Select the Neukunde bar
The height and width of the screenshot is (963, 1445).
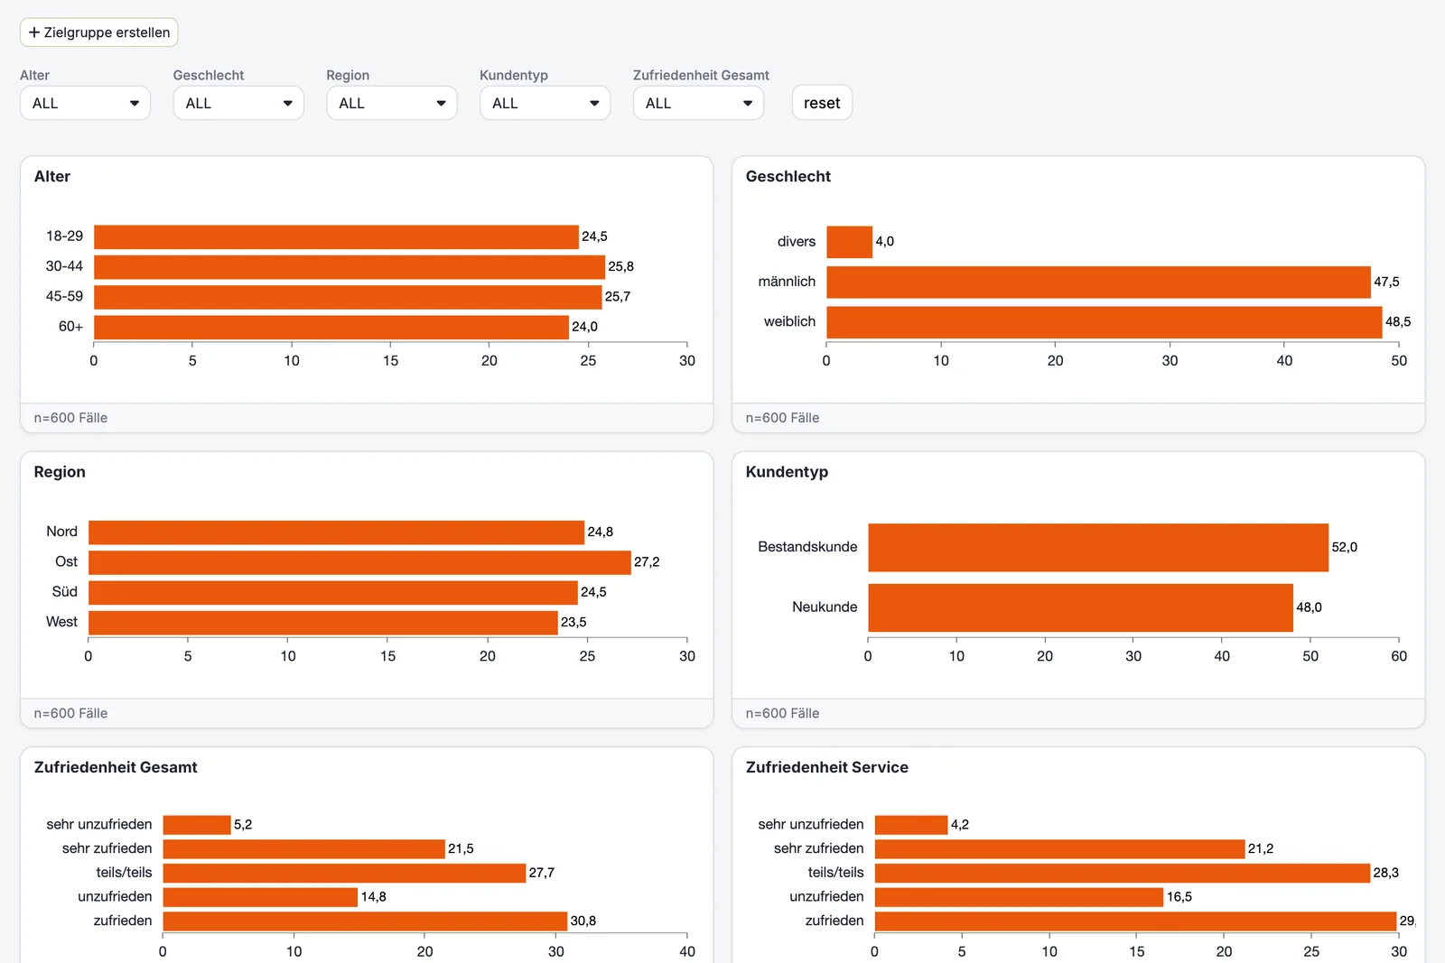point(1080,607)
